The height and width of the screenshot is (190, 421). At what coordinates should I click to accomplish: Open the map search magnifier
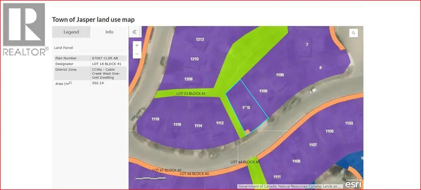[x=353, y=33]
